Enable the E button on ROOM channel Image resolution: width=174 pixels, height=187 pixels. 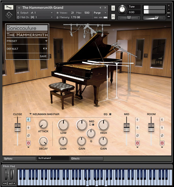(162, 120)
